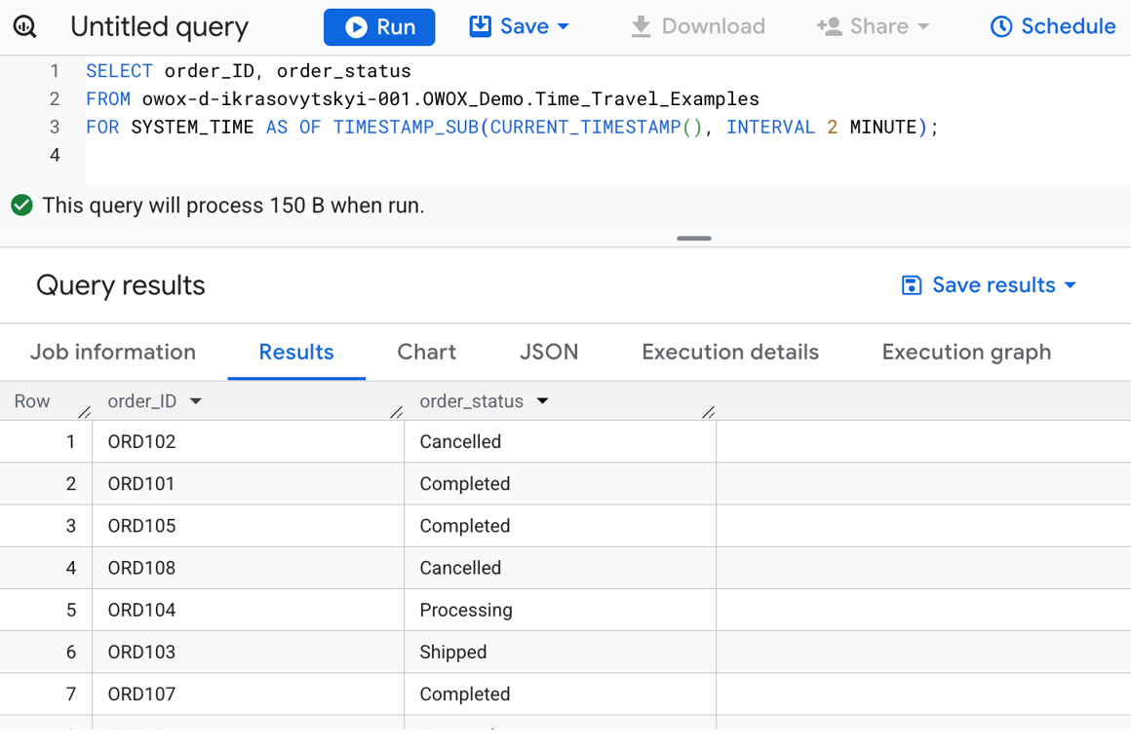
Task: Click Completed status in ORD101 row
Action: [x=561, y=483]
